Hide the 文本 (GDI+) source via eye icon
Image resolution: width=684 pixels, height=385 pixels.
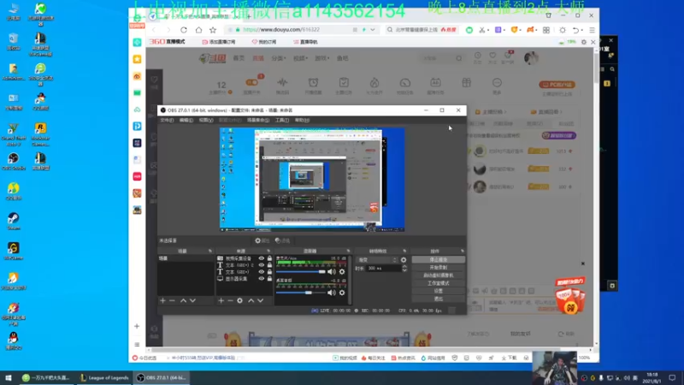[x=262, y=272]
